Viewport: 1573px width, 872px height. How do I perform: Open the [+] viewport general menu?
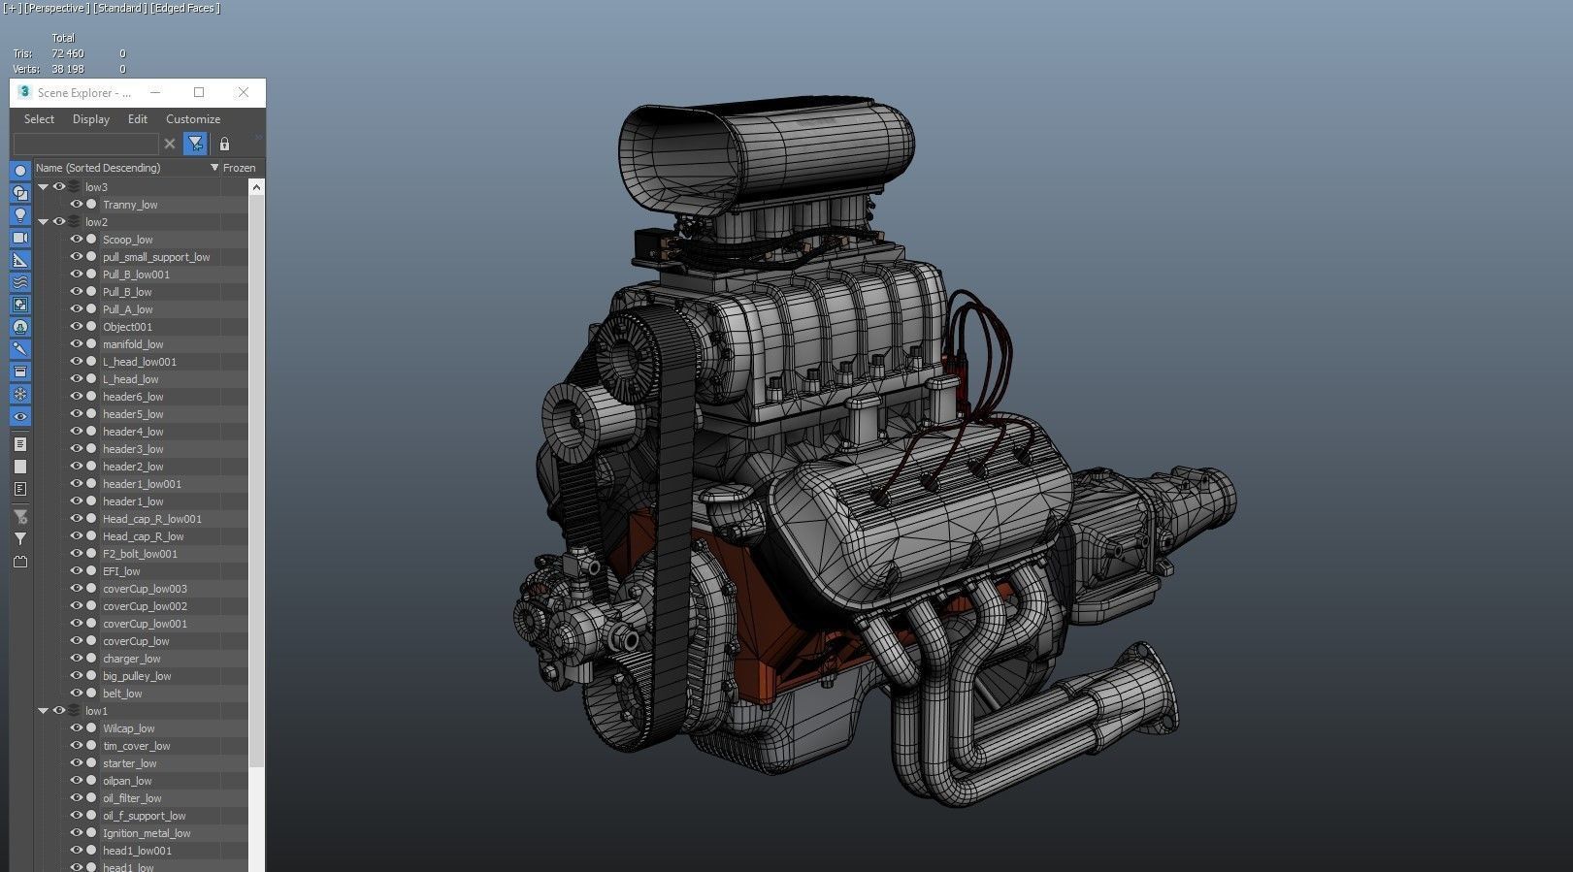tap(12, 8)
